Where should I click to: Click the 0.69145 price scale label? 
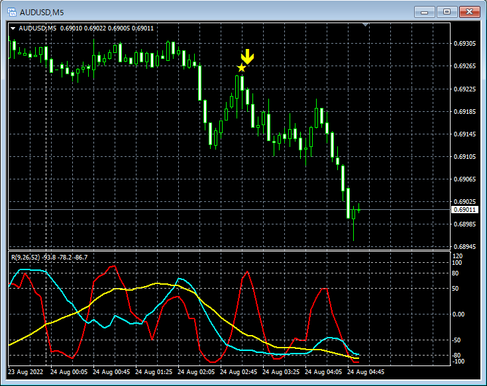[464, 134]
